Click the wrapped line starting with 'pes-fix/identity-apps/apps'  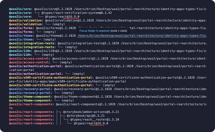68,82
